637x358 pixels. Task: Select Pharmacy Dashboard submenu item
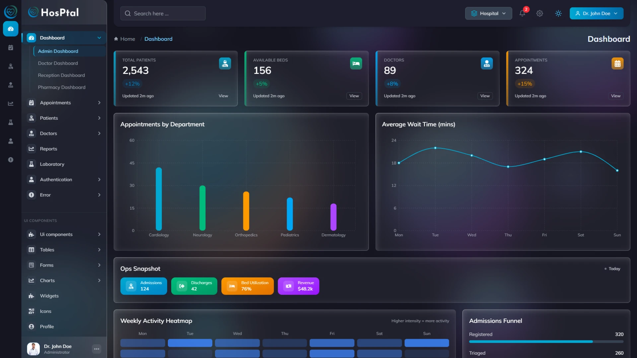tap(62, 87)
